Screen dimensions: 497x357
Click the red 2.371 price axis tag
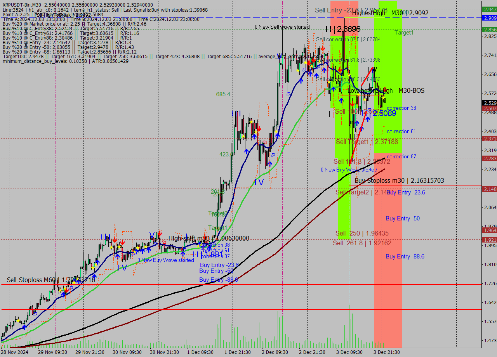tap(489, 139)
